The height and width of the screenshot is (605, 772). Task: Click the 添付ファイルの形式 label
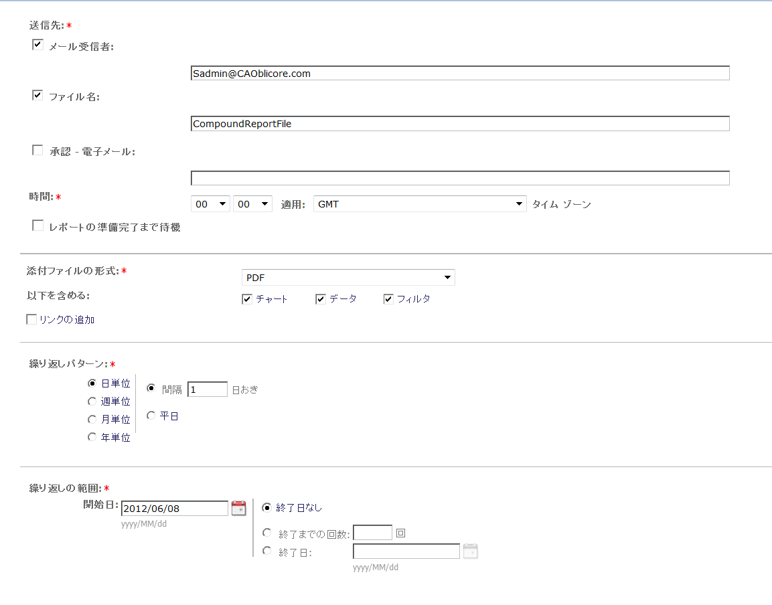point(73,271)
